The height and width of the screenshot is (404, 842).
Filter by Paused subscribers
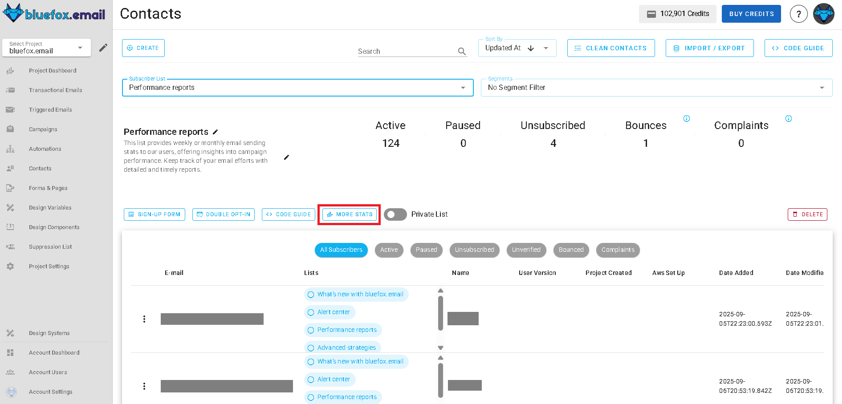(x=427, y=250)
